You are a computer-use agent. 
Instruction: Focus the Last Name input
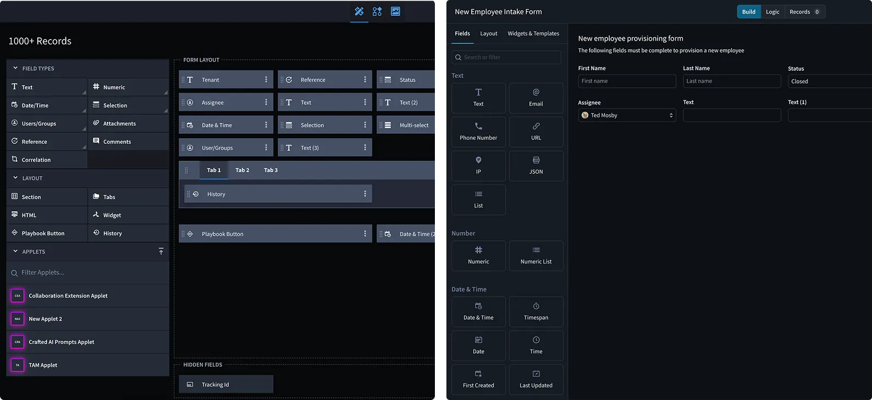click(x=732, y=81)
